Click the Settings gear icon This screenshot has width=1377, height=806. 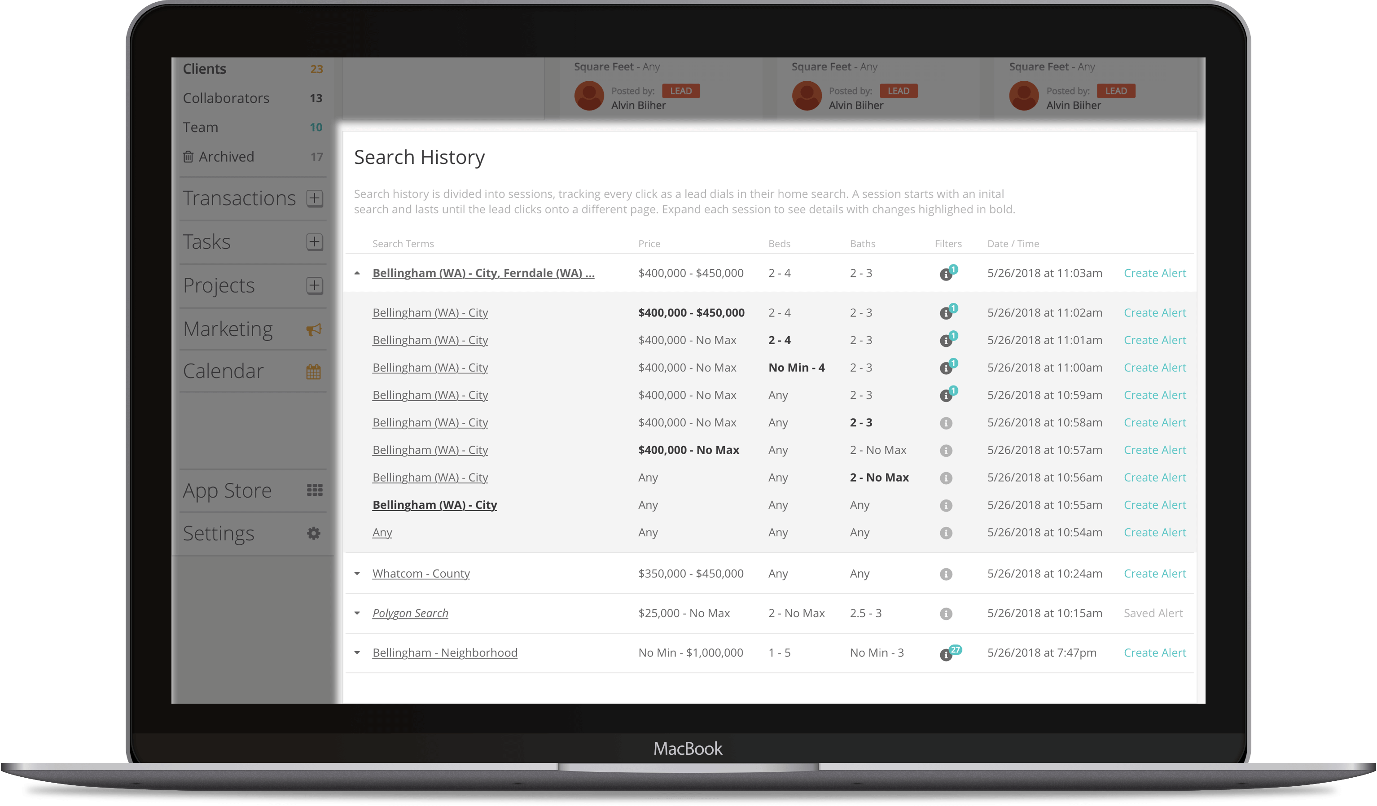(x=314, y=533)
